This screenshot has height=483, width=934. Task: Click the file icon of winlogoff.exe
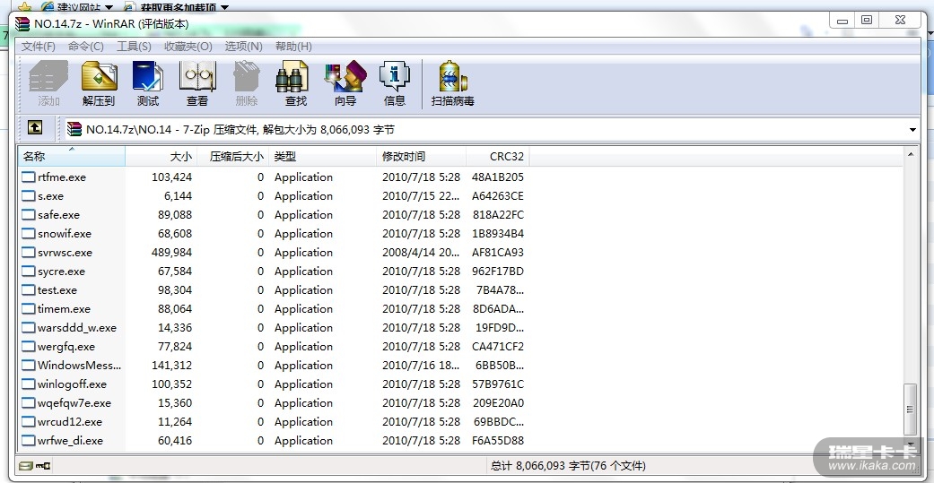[29, 384]
